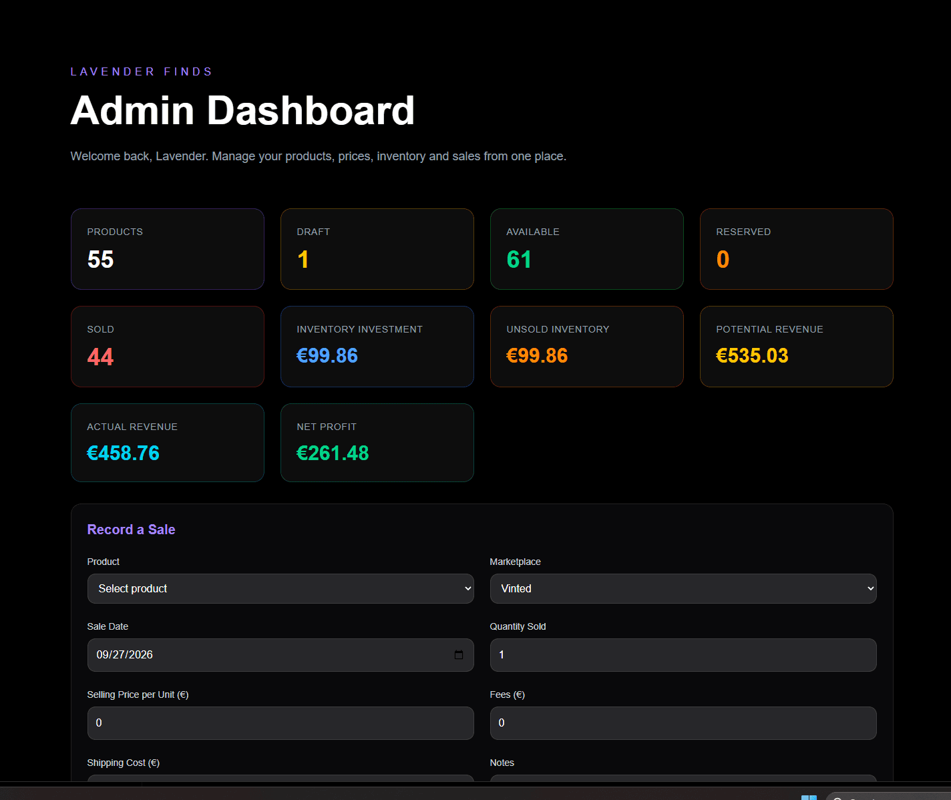This screenshot has height=800, width=951.
Task: Click the Actual Revenue amount €458.76
Action: tap(124, 453)
